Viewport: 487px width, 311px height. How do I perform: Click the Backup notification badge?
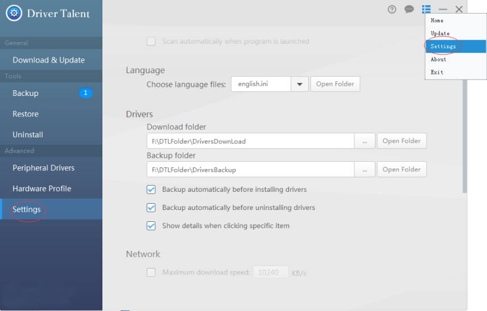tap(86, 93)
